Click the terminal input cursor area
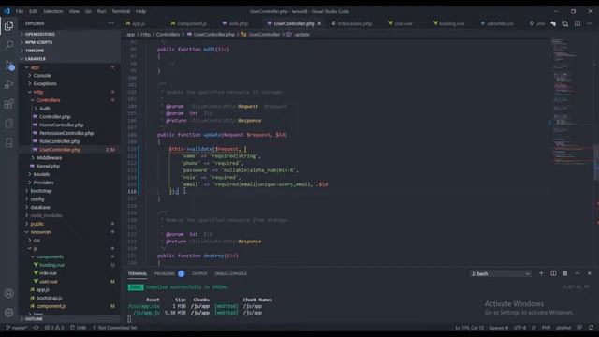The image size is (599, 337). tap(129, 319)
